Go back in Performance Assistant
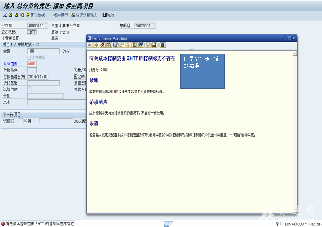Image resolution: width=322 pixels, height=227 pixels. coord(90,45)
